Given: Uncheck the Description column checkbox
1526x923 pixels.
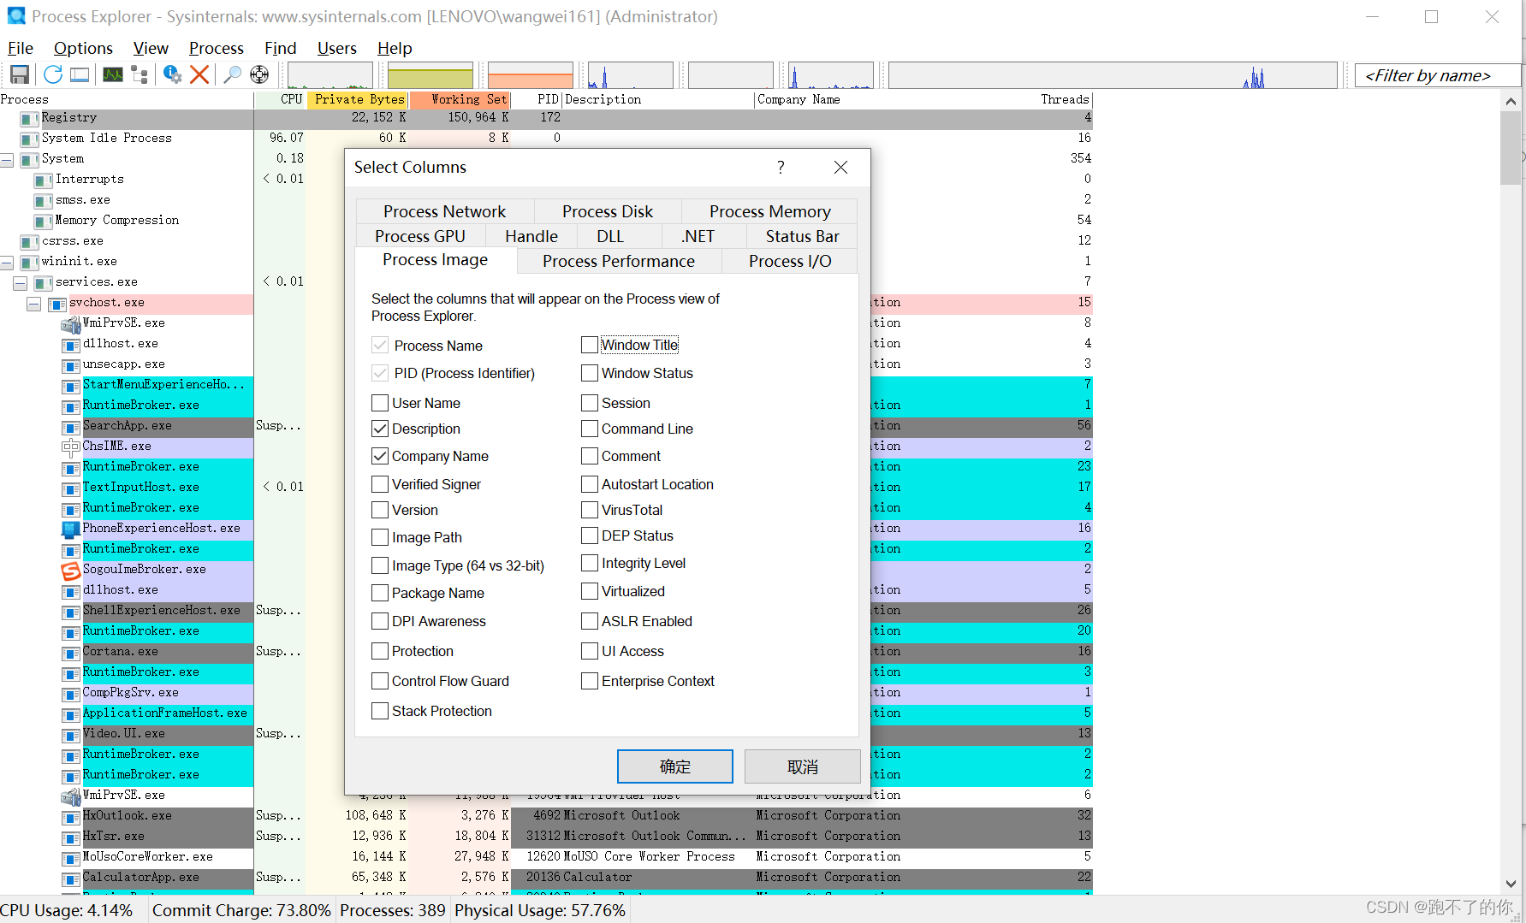Looking at the screenshot, I should click(380, 429).
